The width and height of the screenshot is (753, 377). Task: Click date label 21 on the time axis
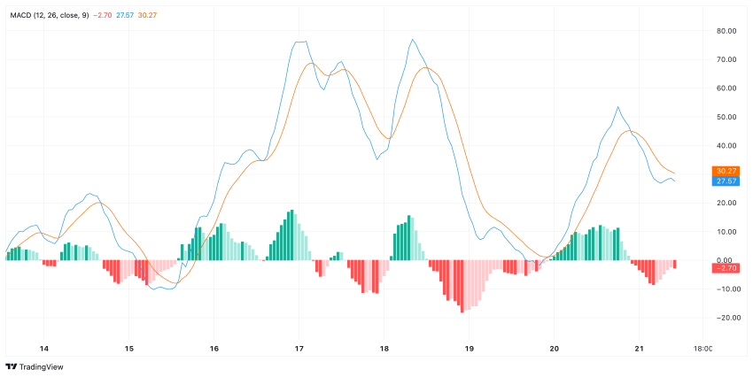[x=639, y=349]
